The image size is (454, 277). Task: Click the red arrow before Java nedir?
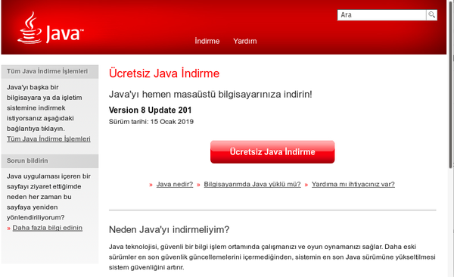(x=151, y=185)
